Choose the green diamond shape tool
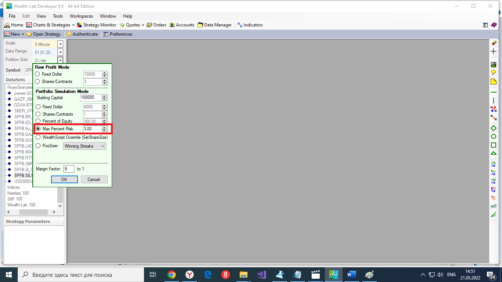The width and height of the screenshot is (502, 282). [494, 128]
